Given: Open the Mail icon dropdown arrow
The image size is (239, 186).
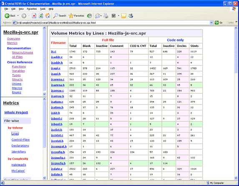Looking at the screenshot, I should (x=101, y=15).
